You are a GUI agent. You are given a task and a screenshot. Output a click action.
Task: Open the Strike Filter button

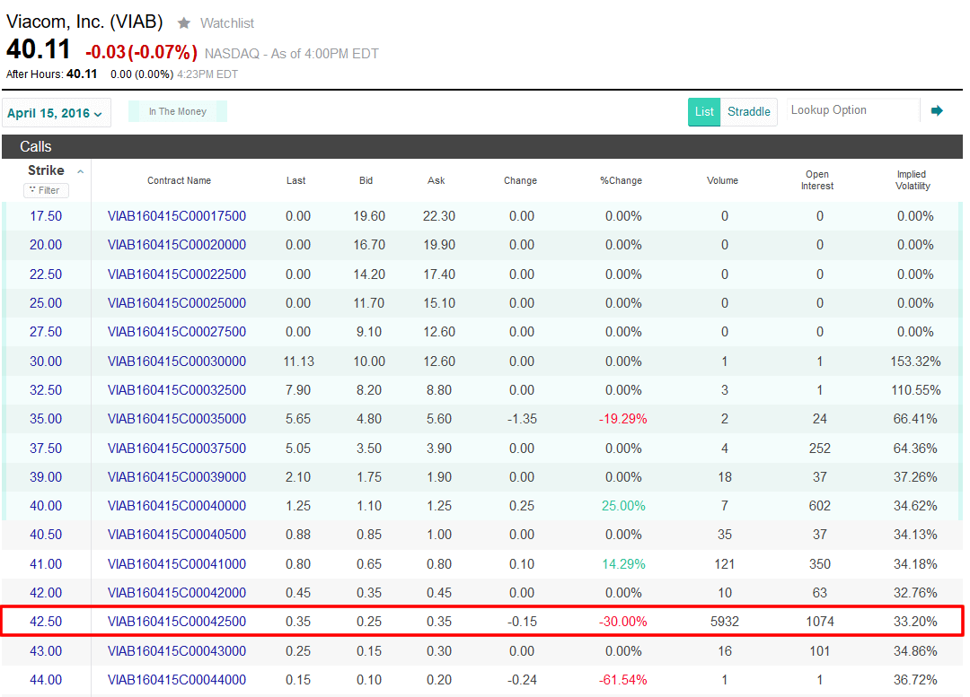click(x=46, y=190)
